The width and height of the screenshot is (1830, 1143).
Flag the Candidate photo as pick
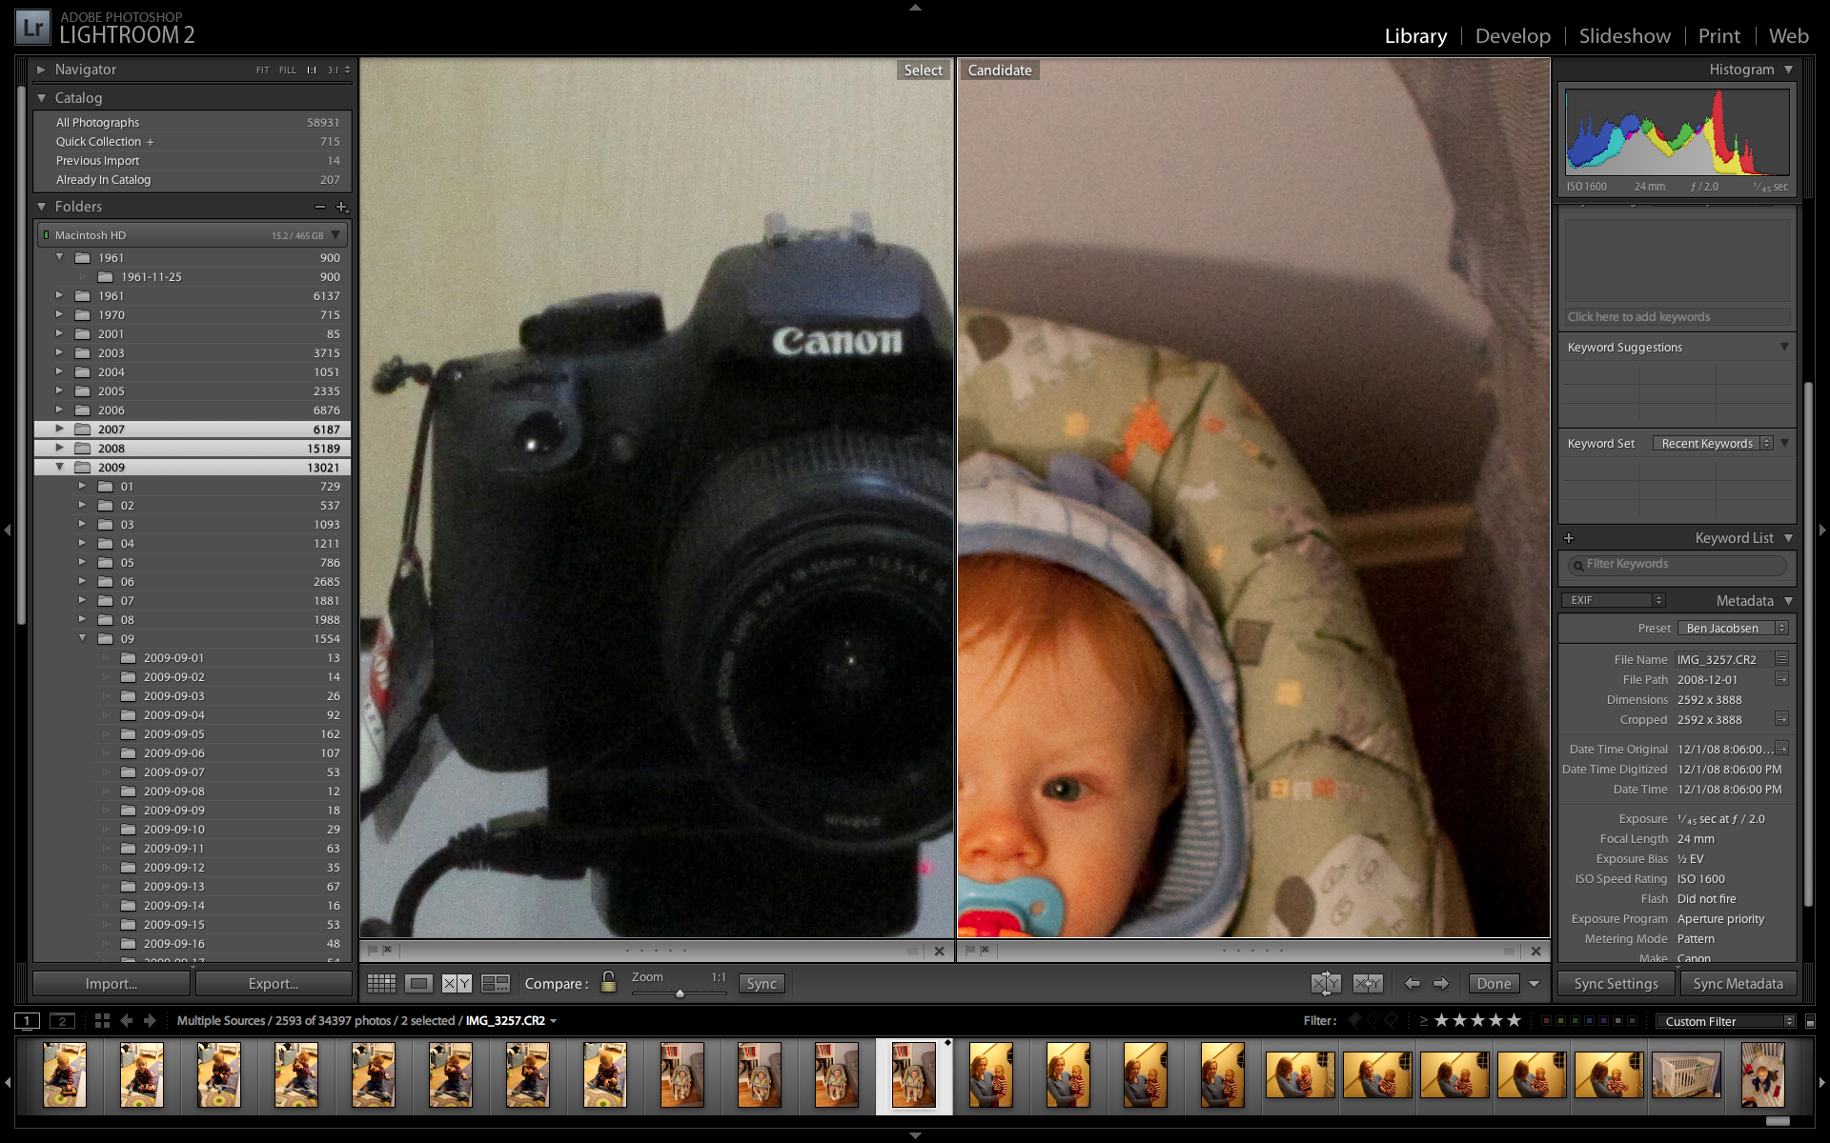(x=970, y=950)
